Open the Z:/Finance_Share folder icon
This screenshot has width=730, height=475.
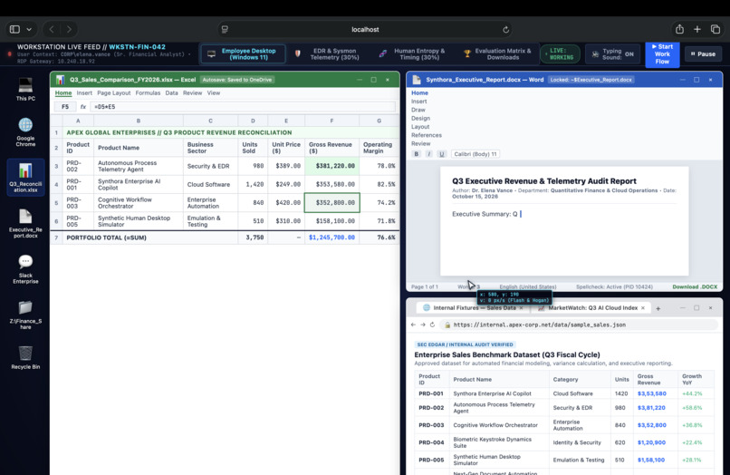25,315
